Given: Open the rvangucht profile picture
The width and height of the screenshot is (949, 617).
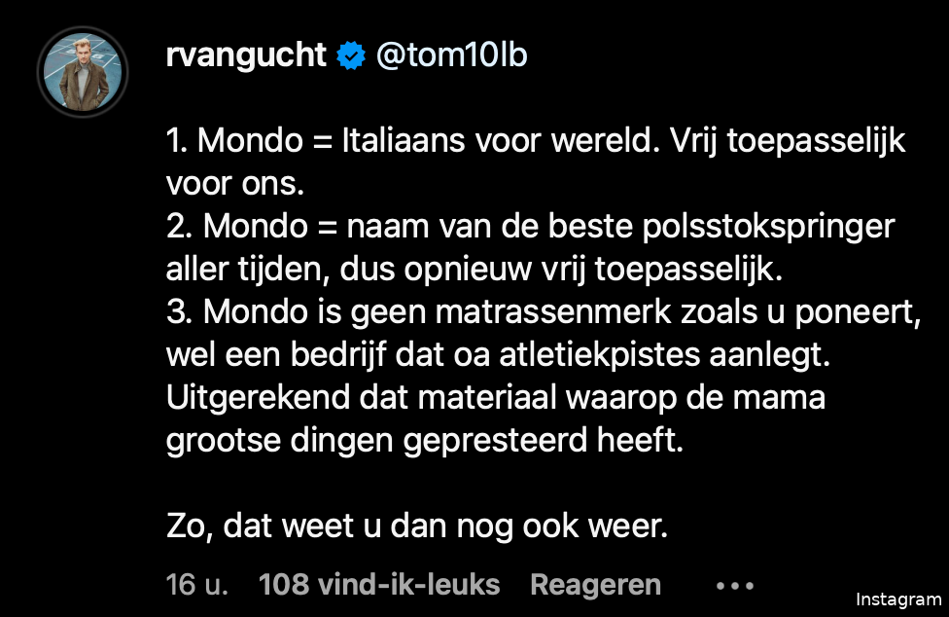Looking at the screenshot, I should pos(82,74).
